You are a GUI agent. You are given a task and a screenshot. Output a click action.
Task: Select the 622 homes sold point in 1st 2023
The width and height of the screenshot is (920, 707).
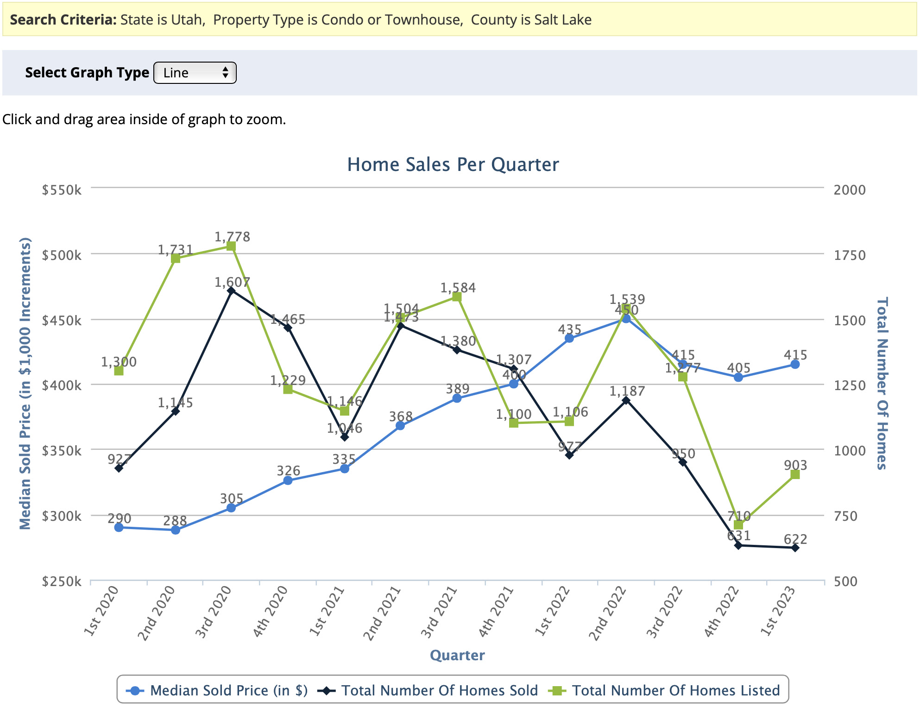(x=795, y=548)
